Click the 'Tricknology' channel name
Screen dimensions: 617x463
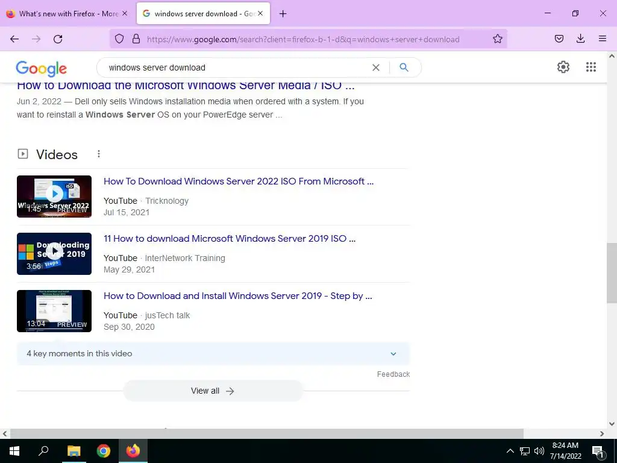coord(167,201)
